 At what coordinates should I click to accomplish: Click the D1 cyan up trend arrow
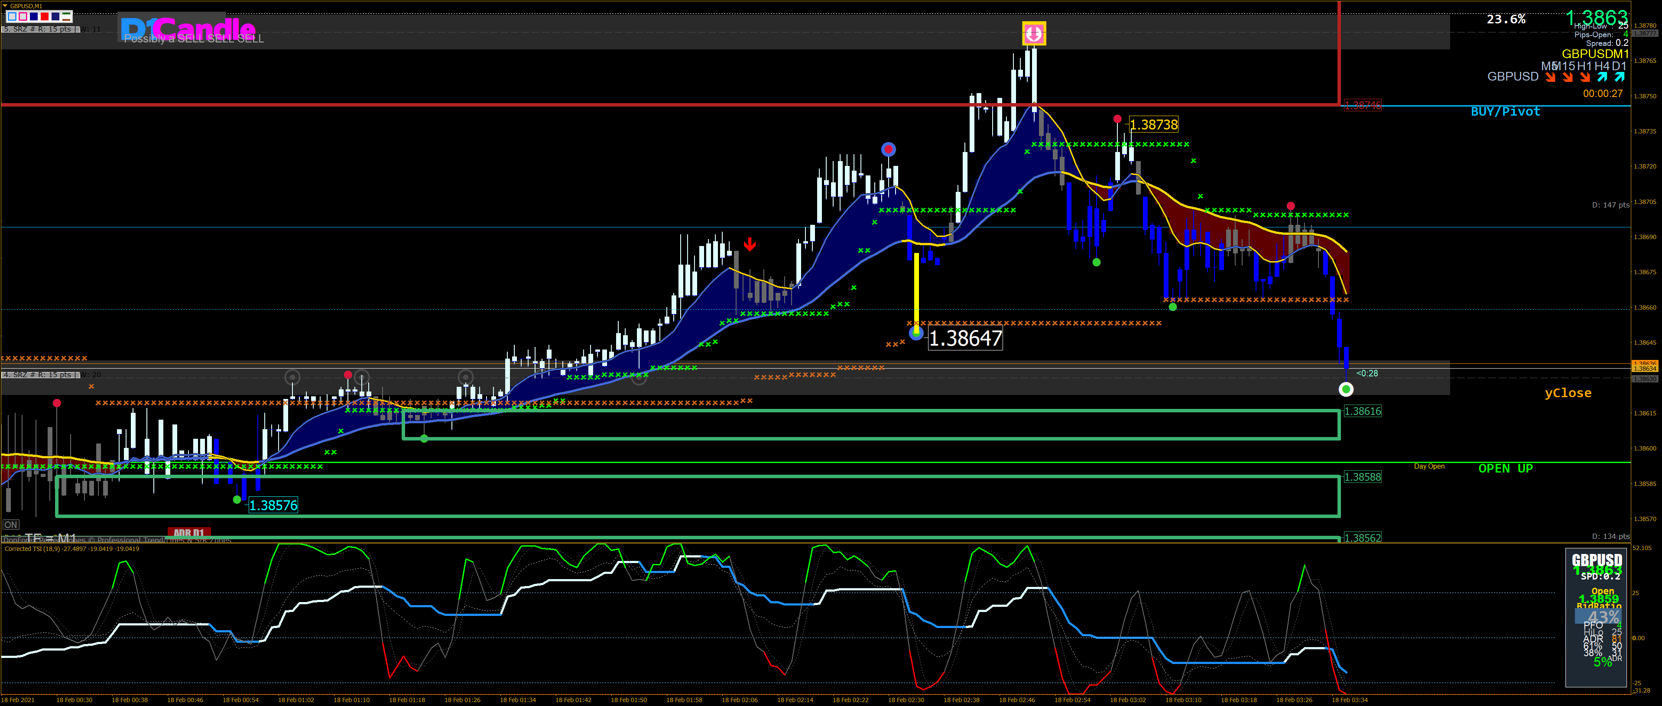1620,78
